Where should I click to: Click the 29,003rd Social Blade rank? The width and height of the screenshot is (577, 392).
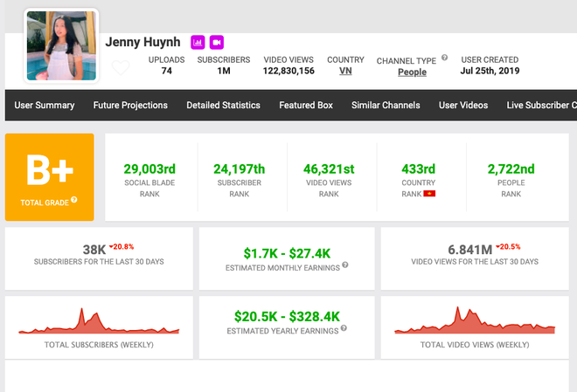149,169
